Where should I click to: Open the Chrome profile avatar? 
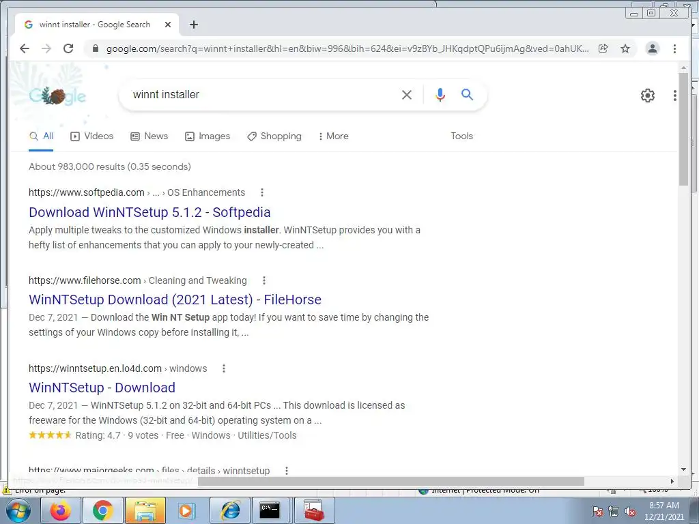tap(652, 48)
